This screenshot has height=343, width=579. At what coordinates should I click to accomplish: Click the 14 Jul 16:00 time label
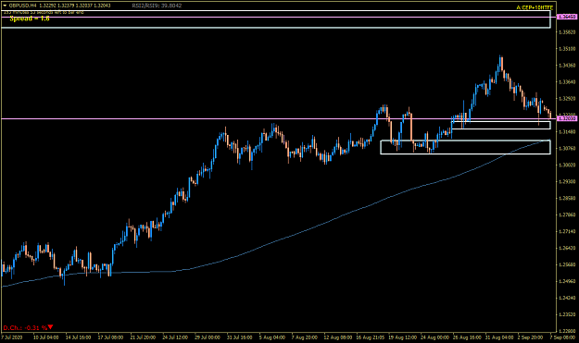[79, 337]
